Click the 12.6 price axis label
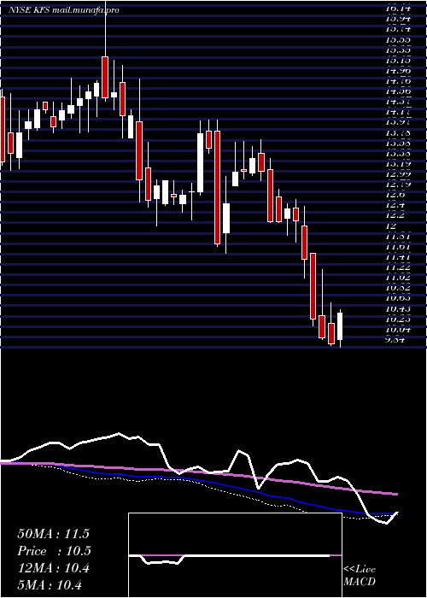This screenshot has width=427, height=598. coord(395,195)
